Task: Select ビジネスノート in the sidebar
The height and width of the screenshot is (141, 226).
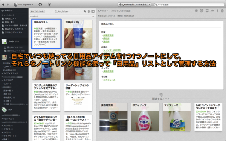Action: tap(14, 51)
